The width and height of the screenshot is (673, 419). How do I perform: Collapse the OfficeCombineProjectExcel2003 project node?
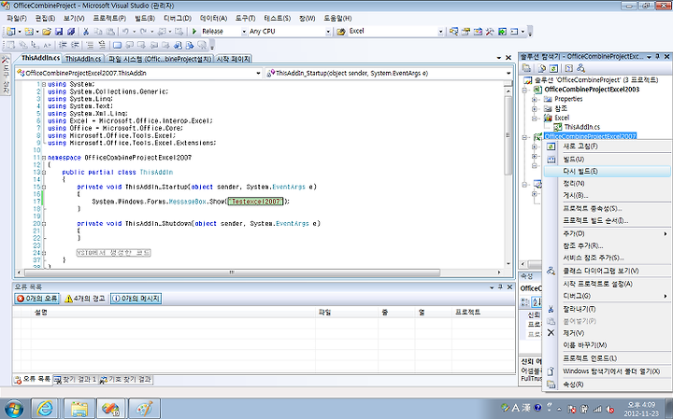tap(524, 90)
